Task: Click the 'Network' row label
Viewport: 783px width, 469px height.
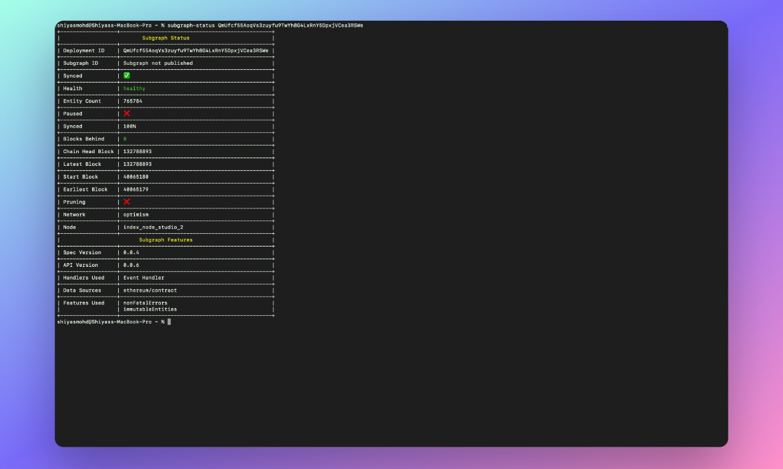Action: tap(74, 215)
